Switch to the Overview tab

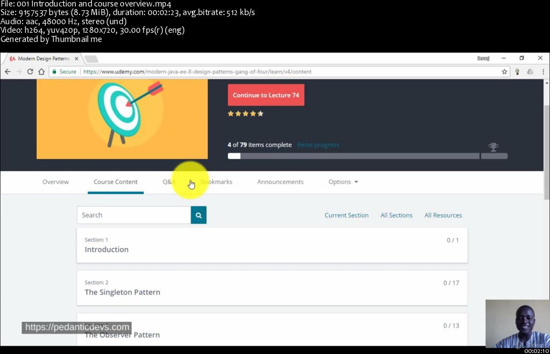(55, 182)
